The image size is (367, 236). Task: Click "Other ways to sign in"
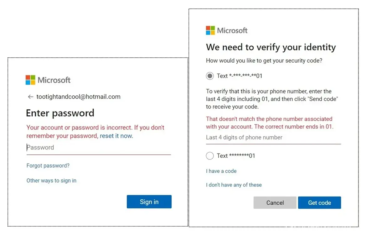tap(51, 181)
